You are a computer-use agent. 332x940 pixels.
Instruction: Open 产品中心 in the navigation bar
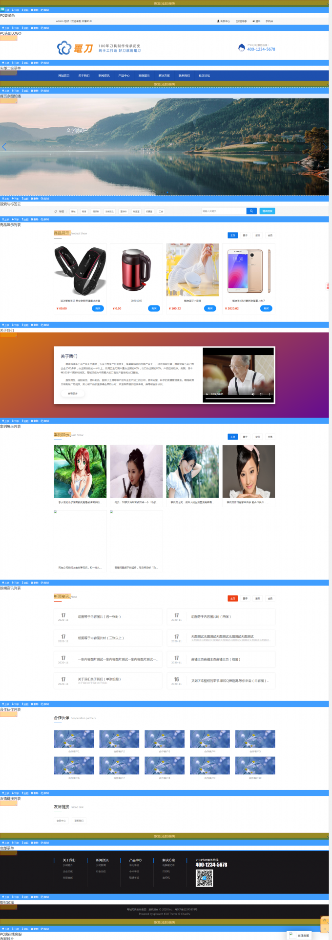[x=124, y=76]
